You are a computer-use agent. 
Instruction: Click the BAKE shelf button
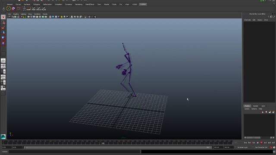click(x=28, y=9)
